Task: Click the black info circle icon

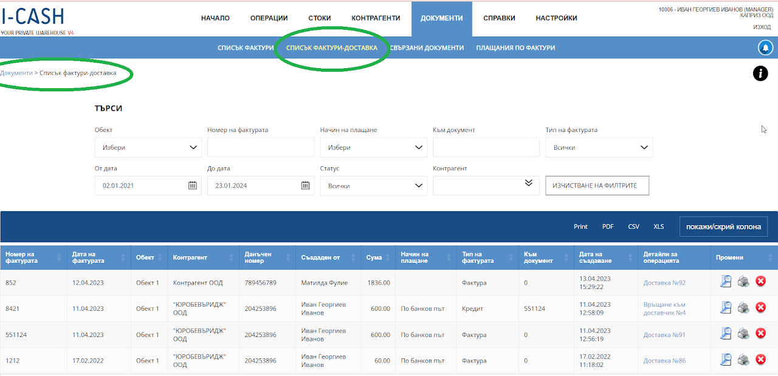Action: pyautogui.click(x=760, y=74)
